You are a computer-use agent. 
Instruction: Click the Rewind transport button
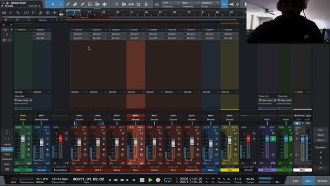pyautogui.click(x=115, y=180)
